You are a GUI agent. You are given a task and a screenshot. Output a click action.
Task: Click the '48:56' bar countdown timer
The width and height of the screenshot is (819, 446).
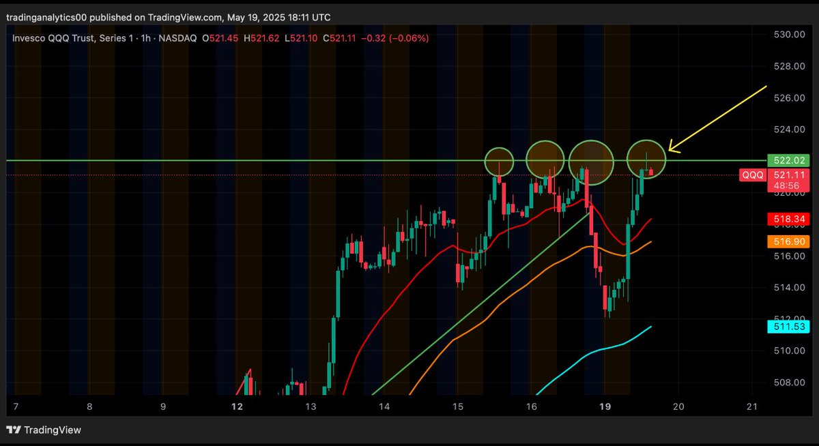[x=786, y=185]
